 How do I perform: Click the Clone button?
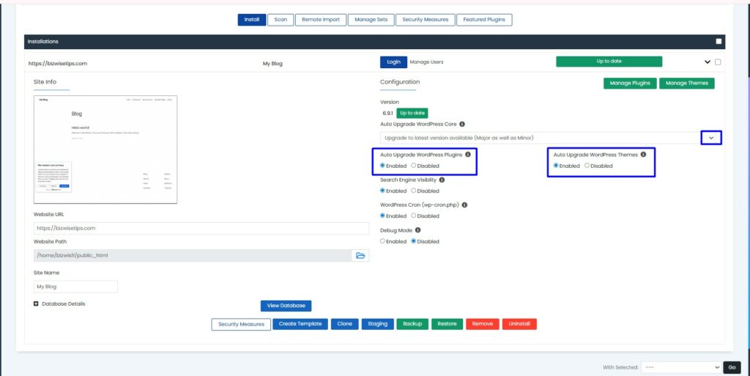(344, 324)
